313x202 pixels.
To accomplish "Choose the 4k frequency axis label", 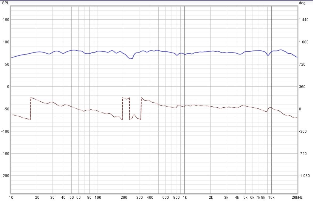I will pos(237,198).
